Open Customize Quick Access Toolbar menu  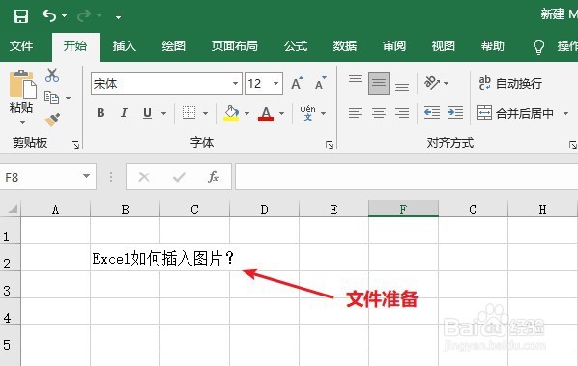118,16
